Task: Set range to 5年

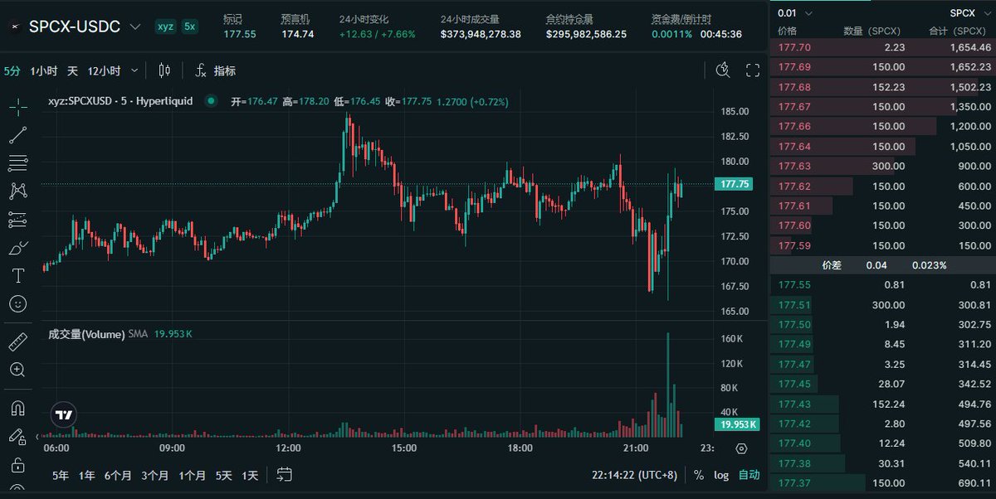Action: coord(61,475)
